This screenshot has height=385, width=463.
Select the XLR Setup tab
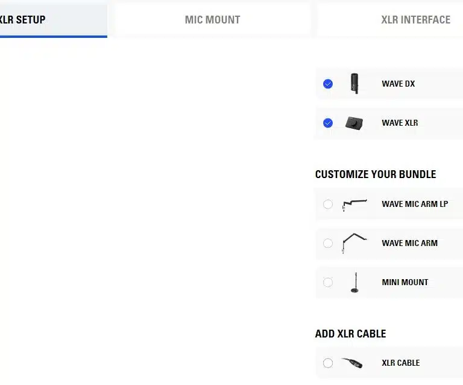[24, 20]
